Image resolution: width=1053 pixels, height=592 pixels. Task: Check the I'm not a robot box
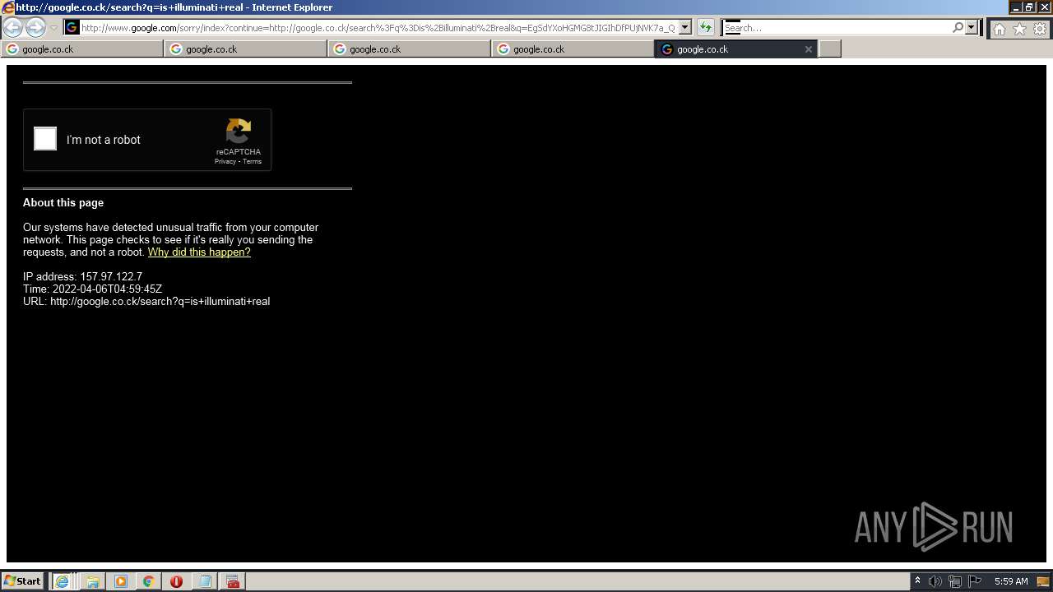[x=45, y=139]
